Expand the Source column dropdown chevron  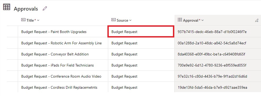[130, 20]
